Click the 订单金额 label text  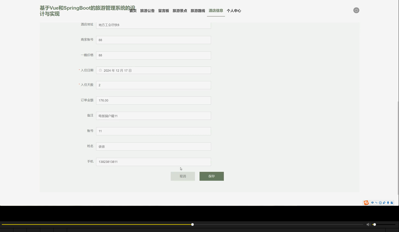87,100
